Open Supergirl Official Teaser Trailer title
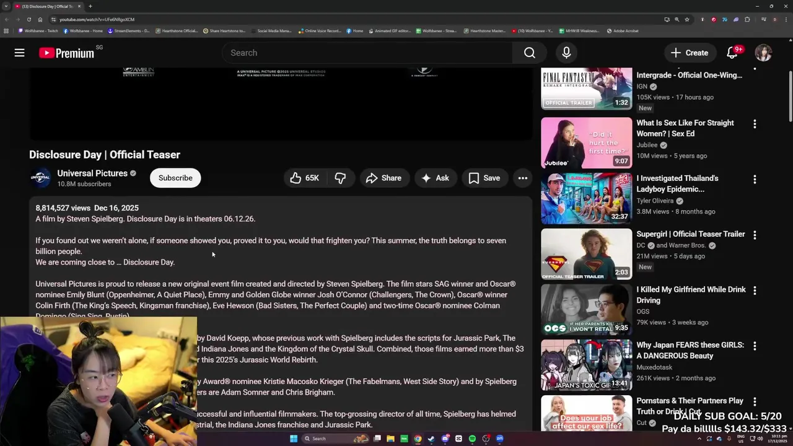This screenshot has width=793, height=446. [x=690, y=234]
